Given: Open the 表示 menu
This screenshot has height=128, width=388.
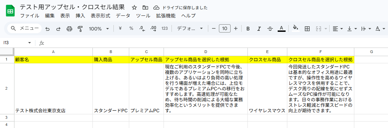Looking at the screenshot, I should click(65, 16).
